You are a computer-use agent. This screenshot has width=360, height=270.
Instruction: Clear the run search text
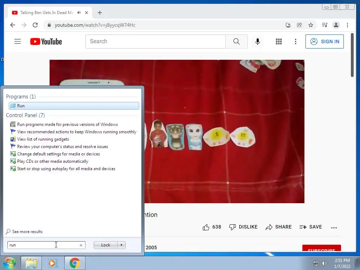pos(81,245)
